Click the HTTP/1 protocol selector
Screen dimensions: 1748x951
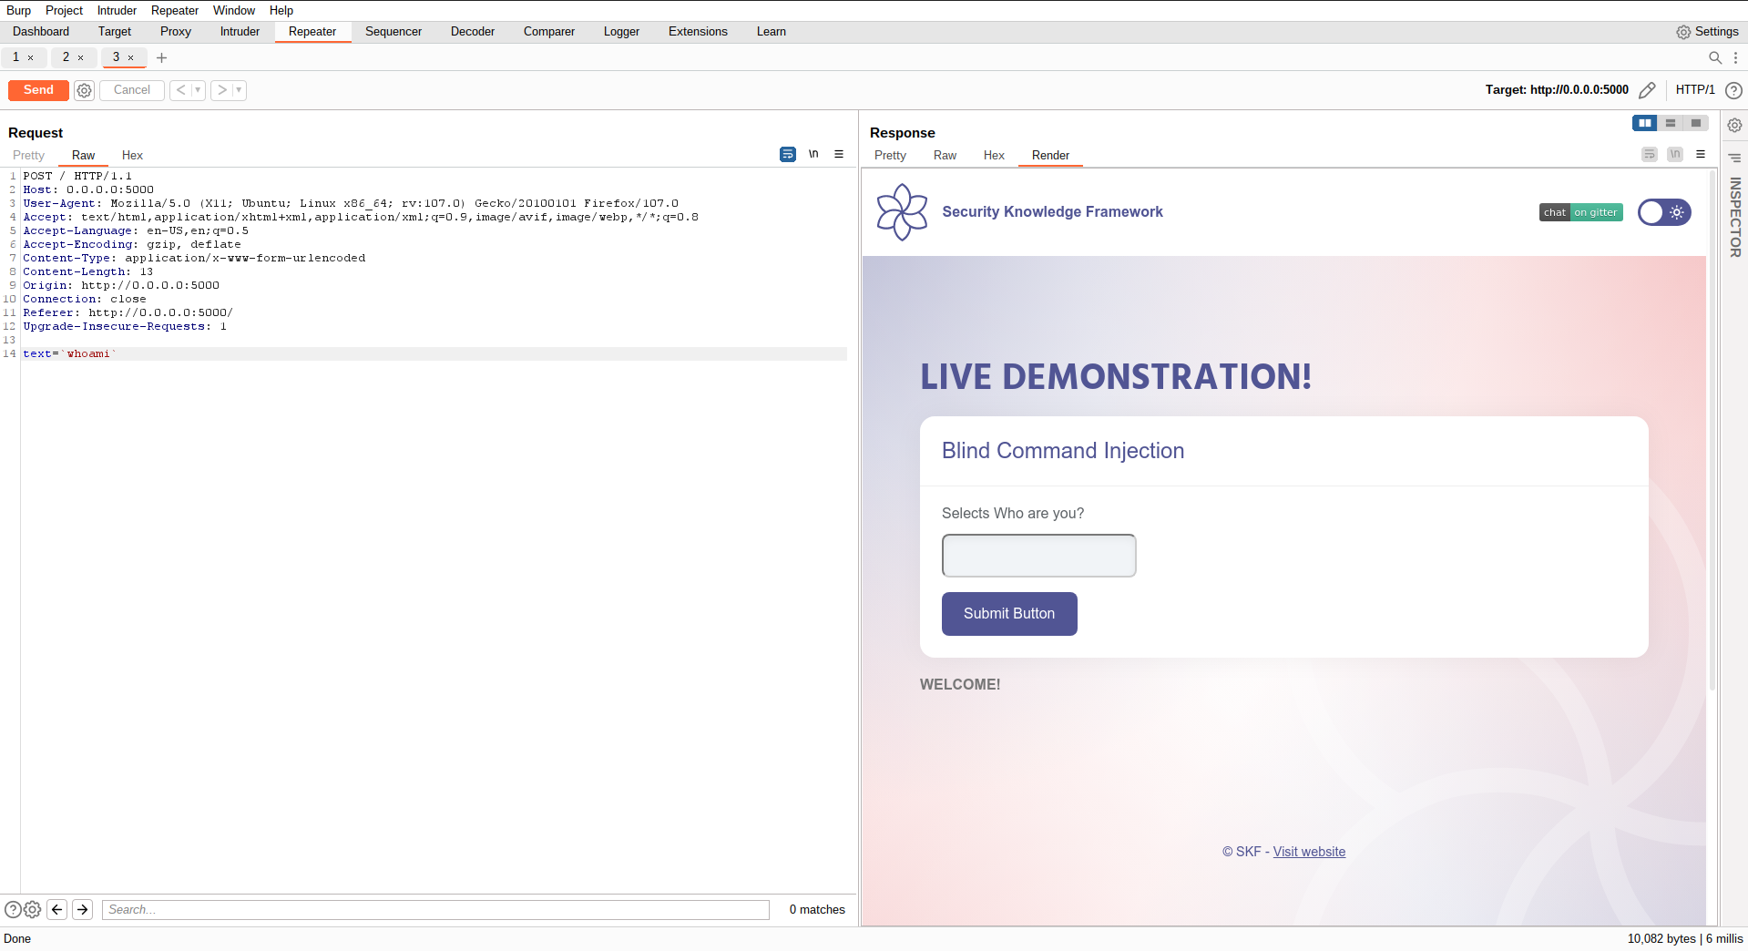coord(1695,90)
